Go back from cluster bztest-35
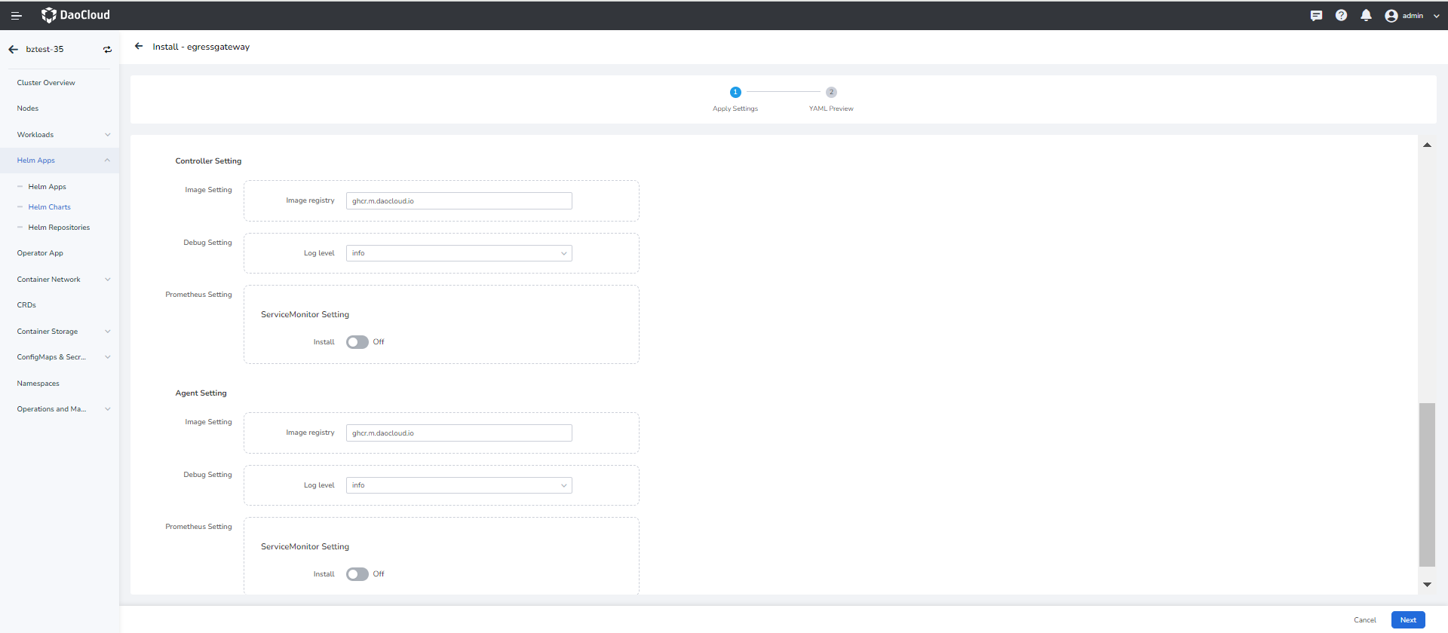1448x633 pixels. tap(13, 49)
